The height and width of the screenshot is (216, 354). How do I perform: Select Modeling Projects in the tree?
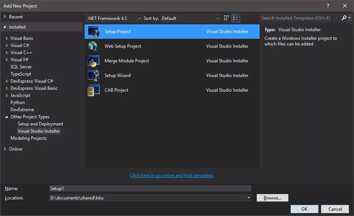pyautogui.click(x=29, y=138)
